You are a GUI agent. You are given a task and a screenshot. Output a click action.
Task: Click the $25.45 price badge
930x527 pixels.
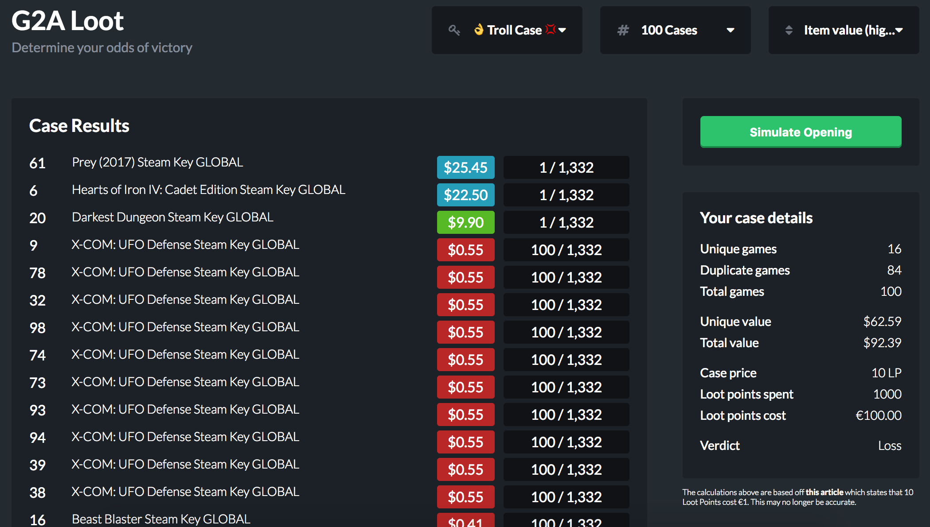coord(465,167)
